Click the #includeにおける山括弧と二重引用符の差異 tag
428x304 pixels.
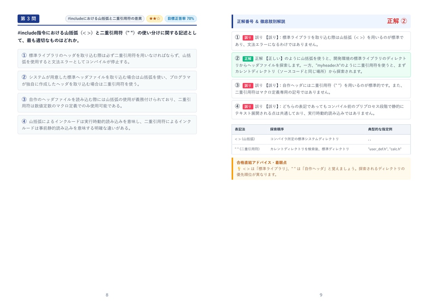click(x=105, y=18)
